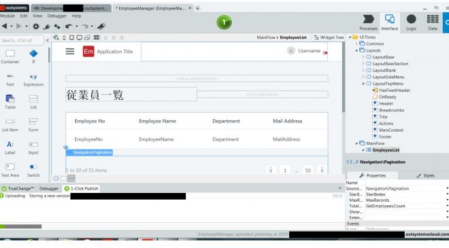
Task: Click pagination page 50 button
Action: tap(307, 170)
